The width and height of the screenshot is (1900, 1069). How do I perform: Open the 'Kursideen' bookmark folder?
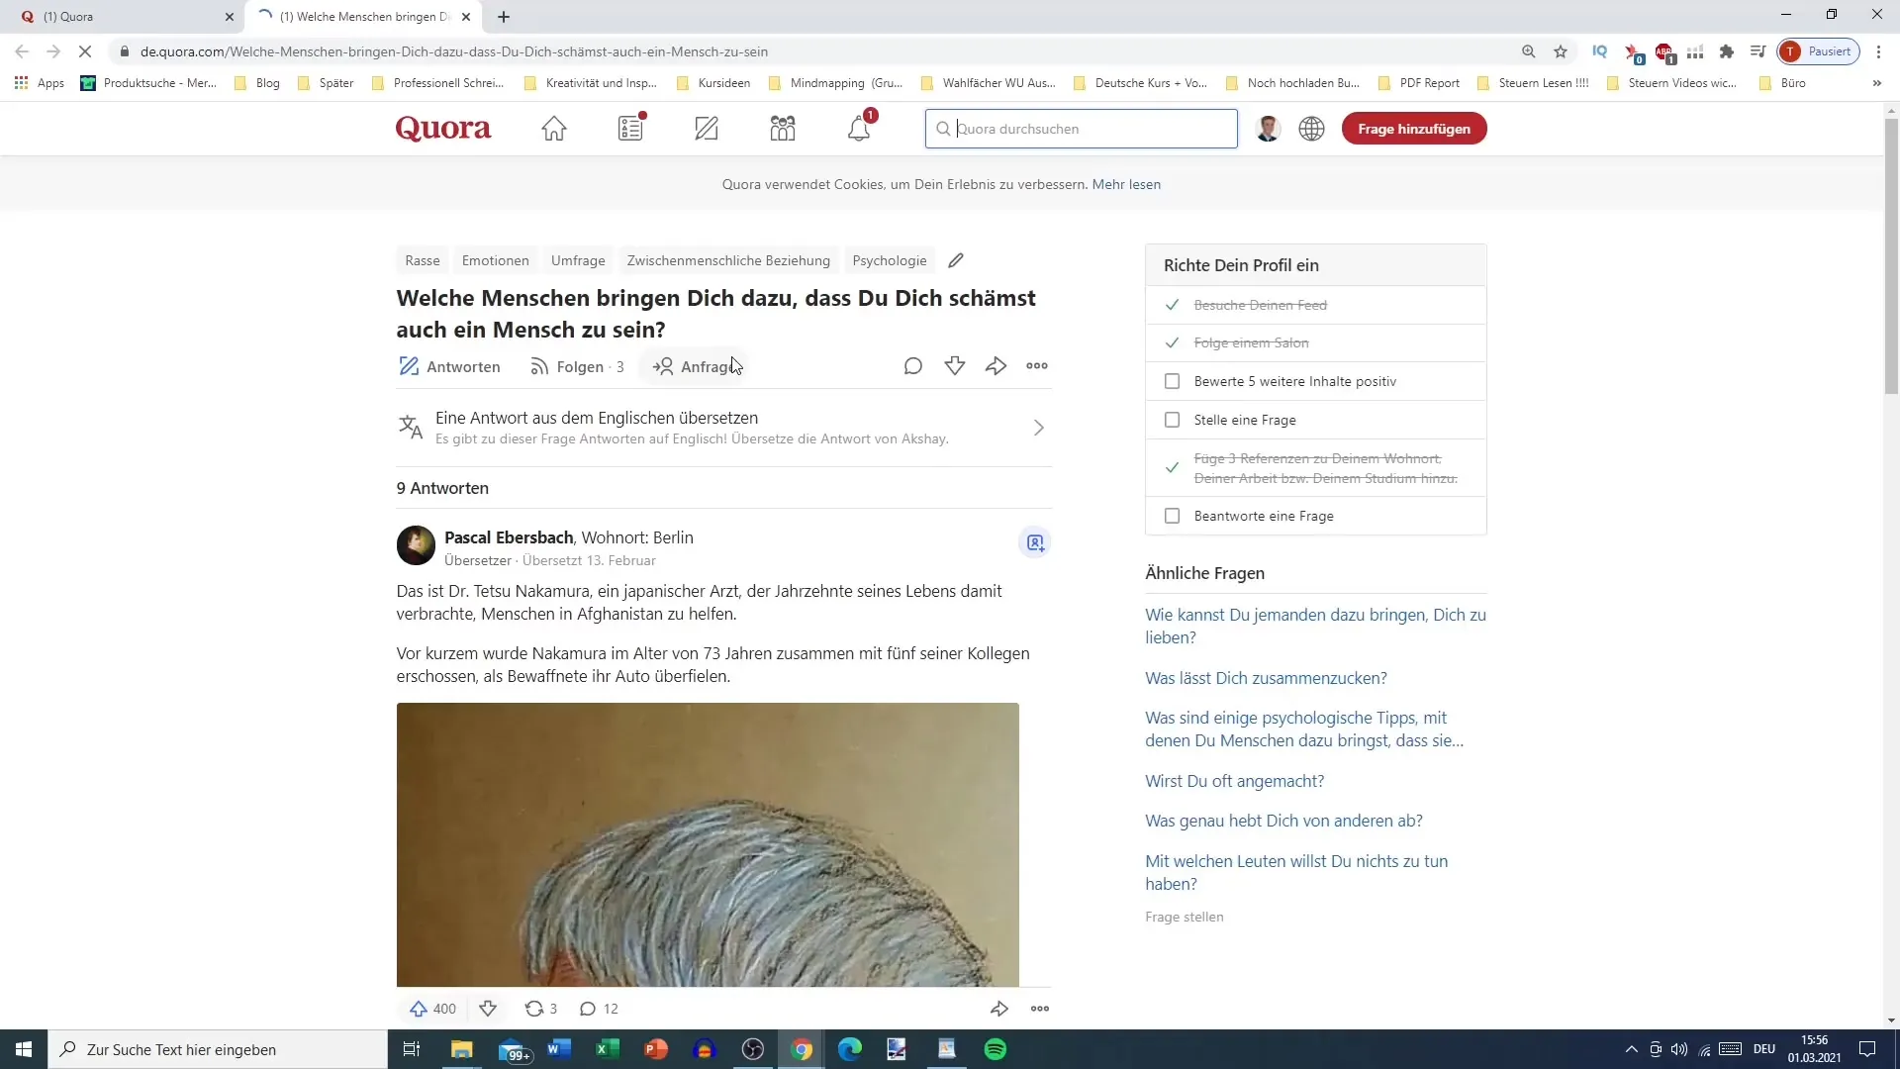click(713, 83)
